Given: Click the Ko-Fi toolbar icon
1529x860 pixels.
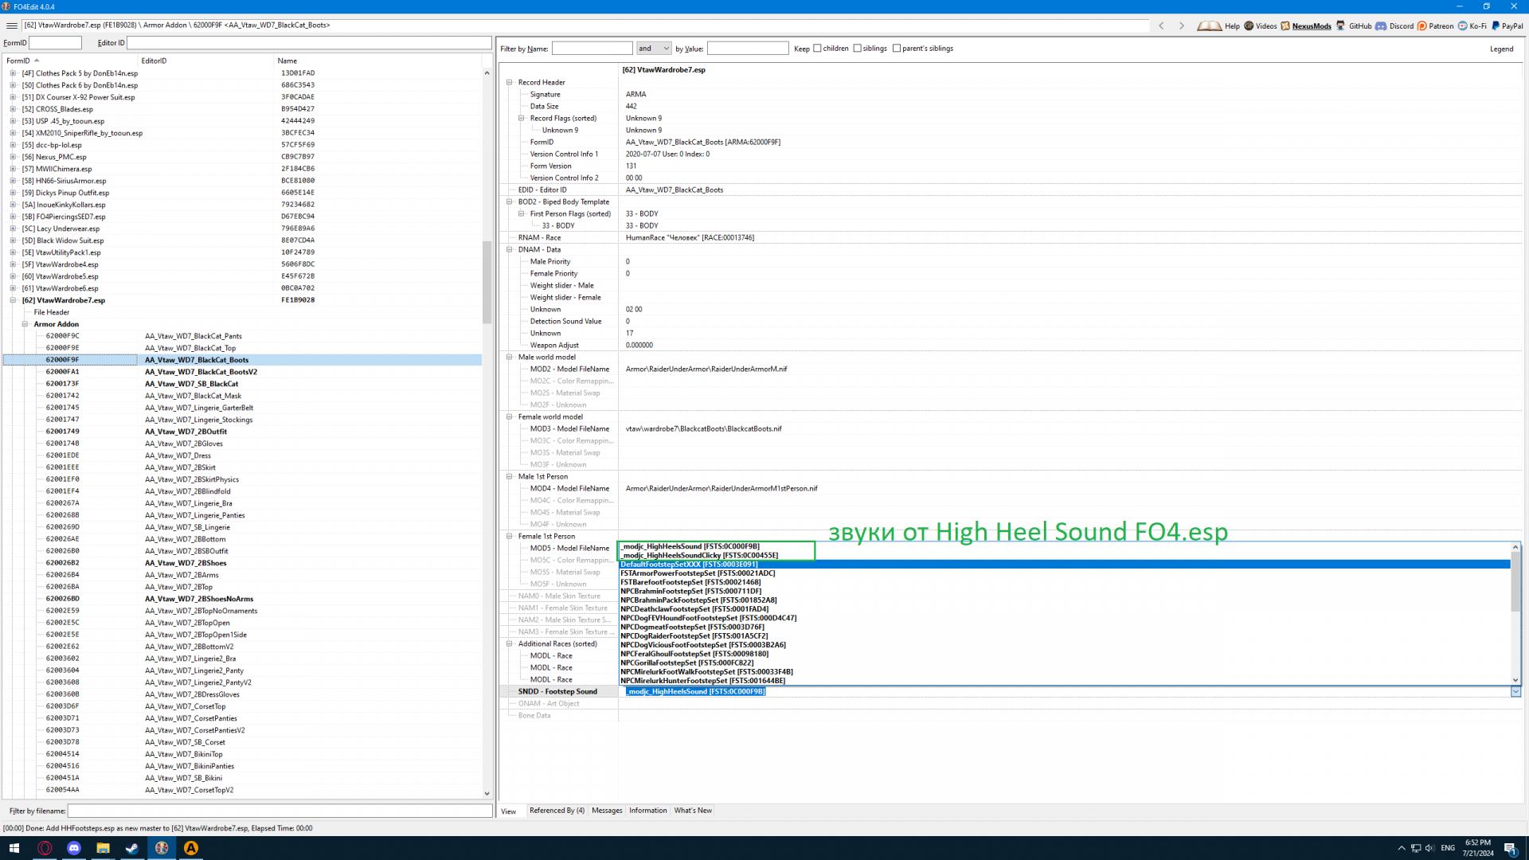Looking at the screenshot, I should (1463, 25).
